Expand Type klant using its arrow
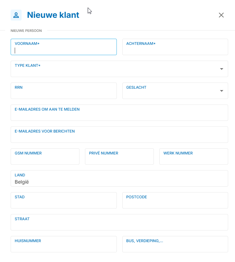The height and width of the screenshot is (262, 235). 221,69
